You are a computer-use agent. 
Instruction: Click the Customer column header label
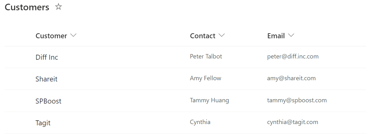tap(51, 36)
